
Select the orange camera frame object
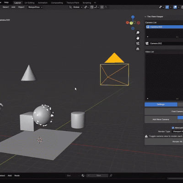point(114,75)
